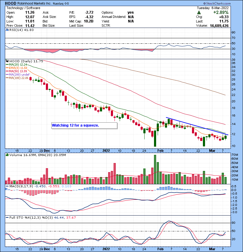Click the 38 price label on the right axis
243x252 pixels.
click(233, 60)
